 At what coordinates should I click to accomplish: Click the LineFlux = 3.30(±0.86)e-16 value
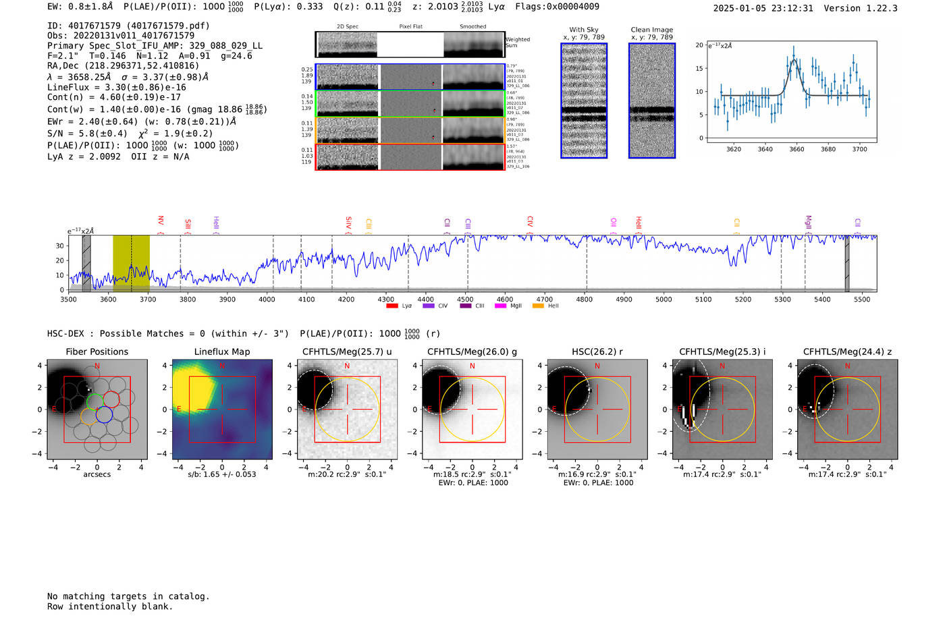(x=117, y=87)
